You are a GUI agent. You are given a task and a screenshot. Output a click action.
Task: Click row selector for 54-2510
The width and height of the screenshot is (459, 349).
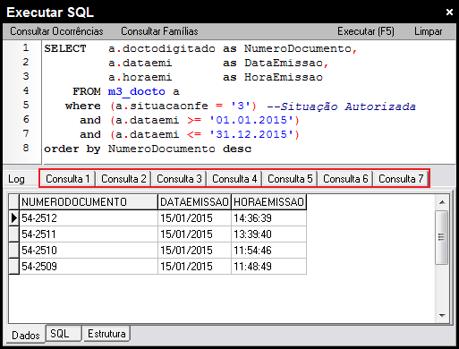[13, 251]
